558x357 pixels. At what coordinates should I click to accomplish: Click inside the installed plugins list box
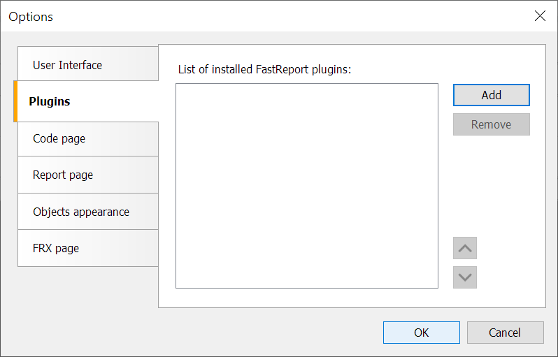point(307,186)
